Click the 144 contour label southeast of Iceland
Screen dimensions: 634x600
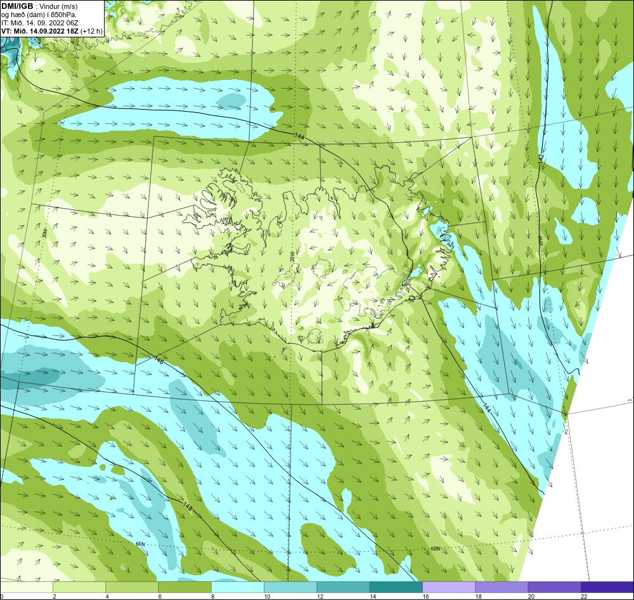click(x=486, y=408)
